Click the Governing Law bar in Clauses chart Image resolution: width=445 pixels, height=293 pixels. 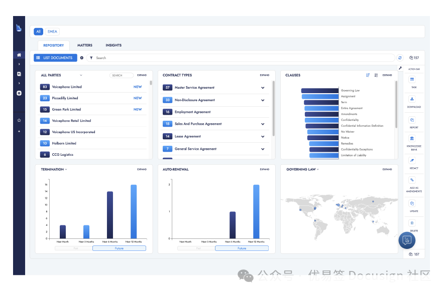coord(320,91)
